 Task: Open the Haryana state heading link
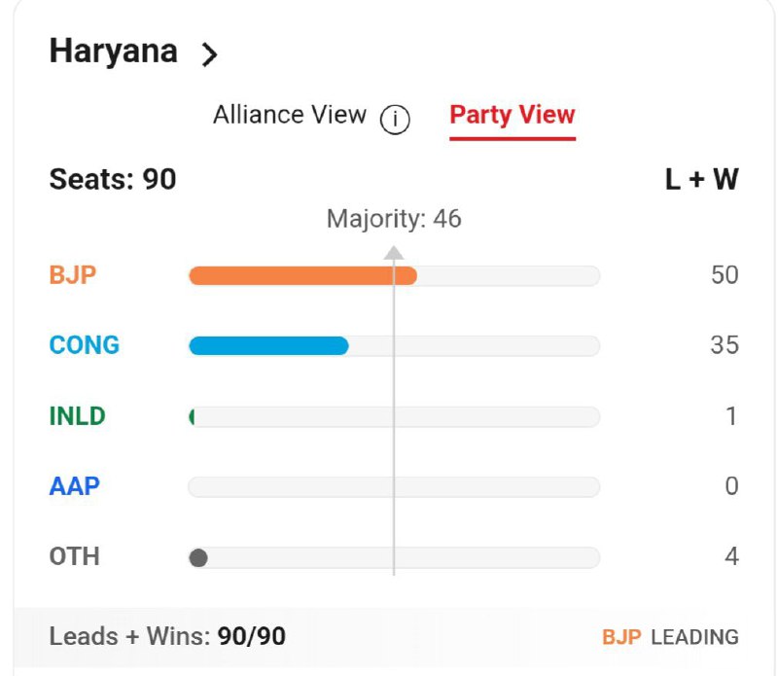pyautogui.click(x=114, y=53)
